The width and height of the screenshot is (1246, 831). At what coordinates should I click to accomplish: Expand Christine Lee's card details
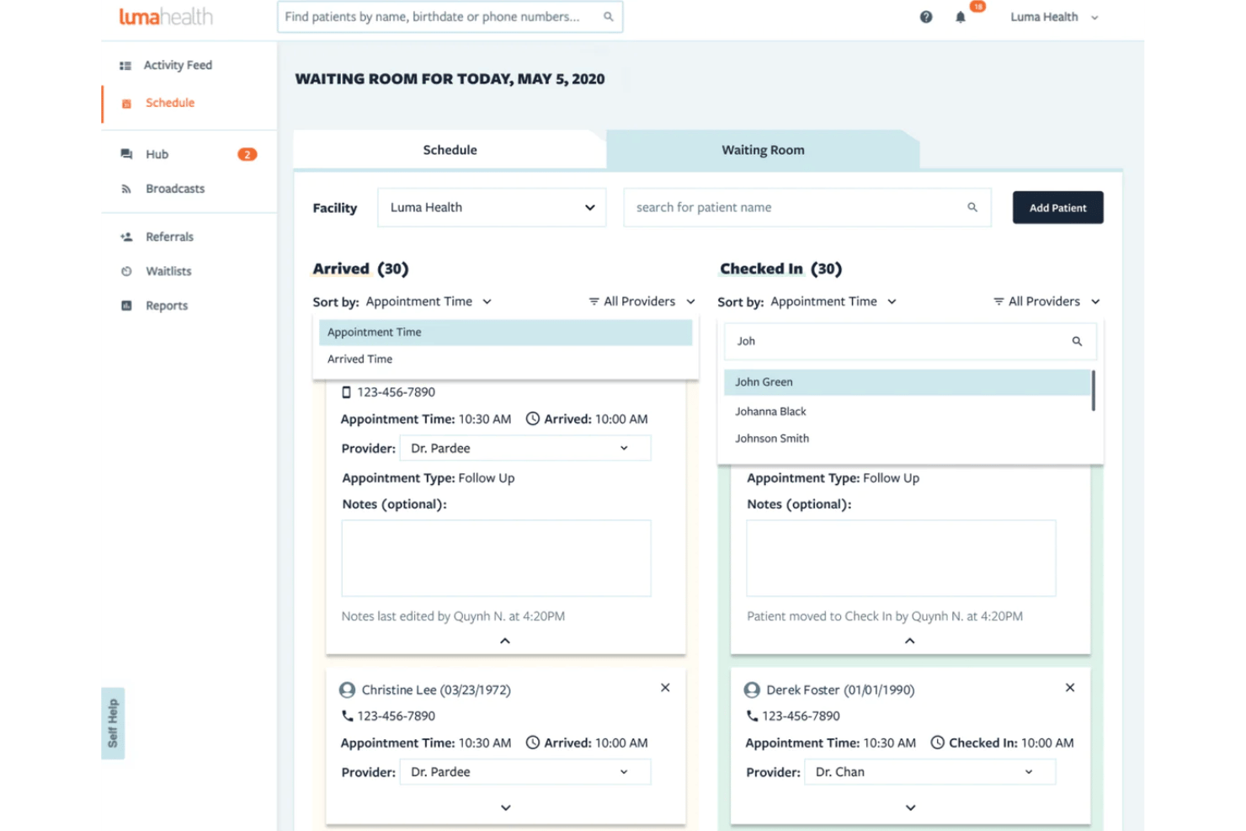click(x=505, y=807)
